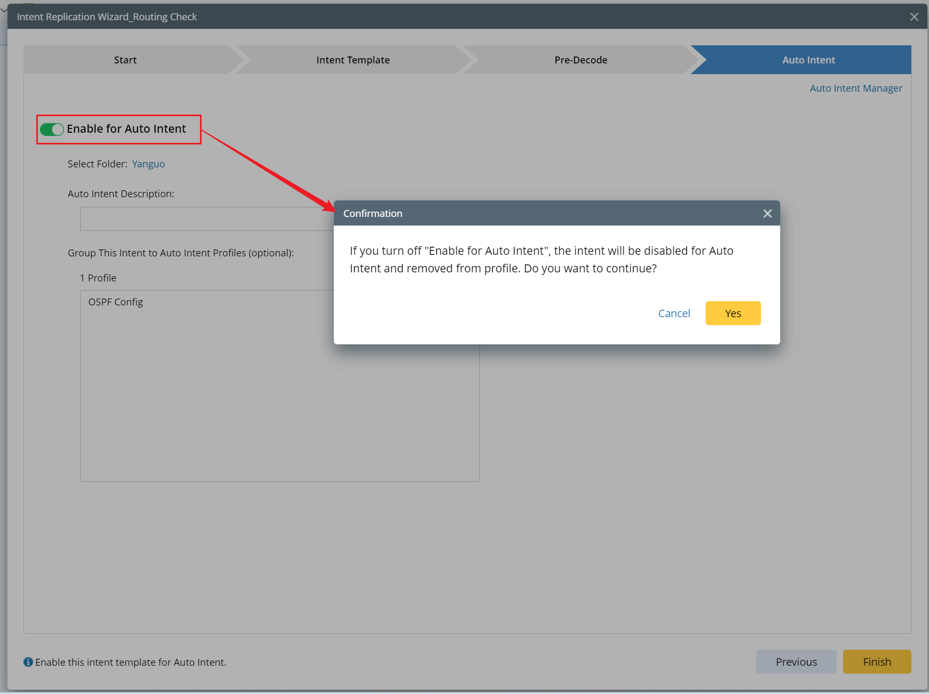929x694 pixels.
Task: Click the Yanguo folder link
Action: 148,164
